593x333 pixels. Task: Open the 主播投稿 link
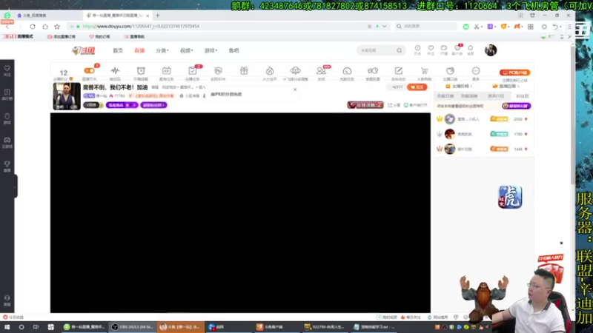459,86
